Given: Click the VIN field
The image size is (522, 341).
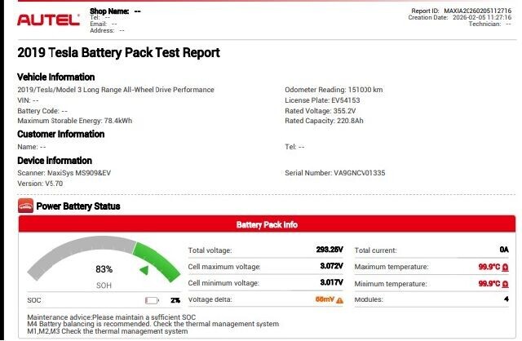Looking at the screenshot, I should [28, 100].
